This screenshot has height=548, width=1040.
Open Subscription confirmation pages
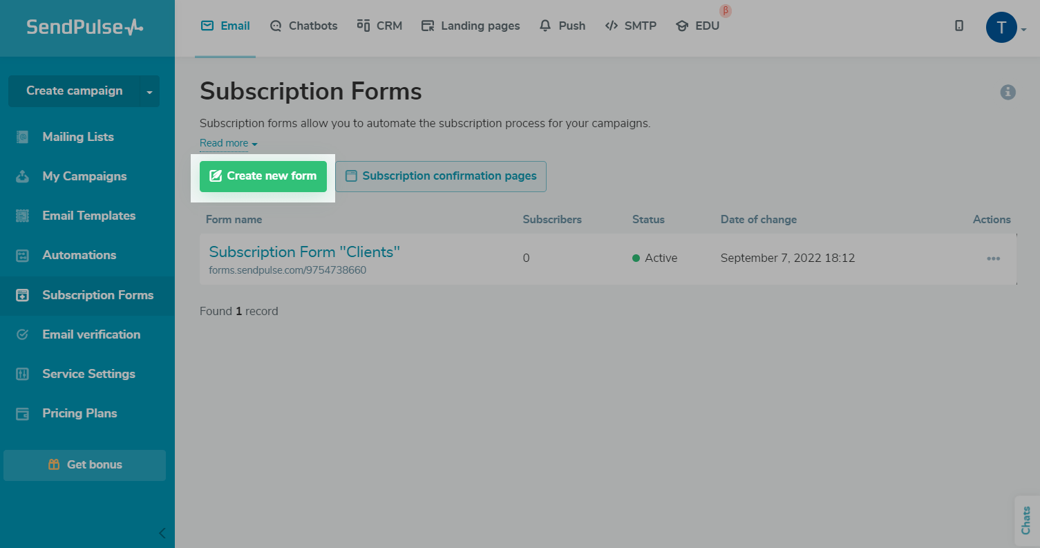[441, 176]
